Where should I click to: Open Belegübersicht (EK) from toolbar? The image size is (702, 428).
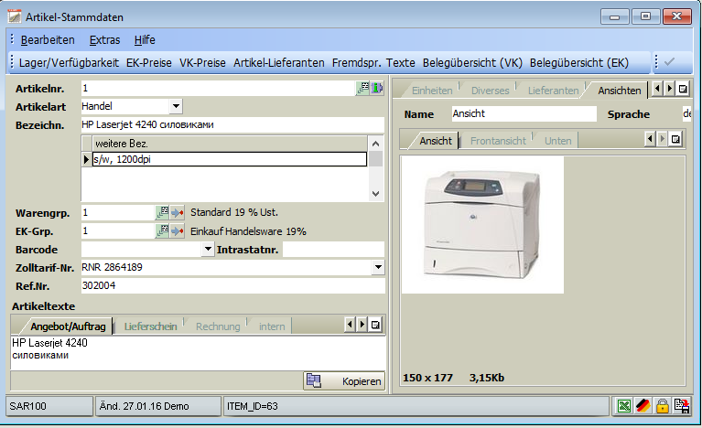[578, 62]
